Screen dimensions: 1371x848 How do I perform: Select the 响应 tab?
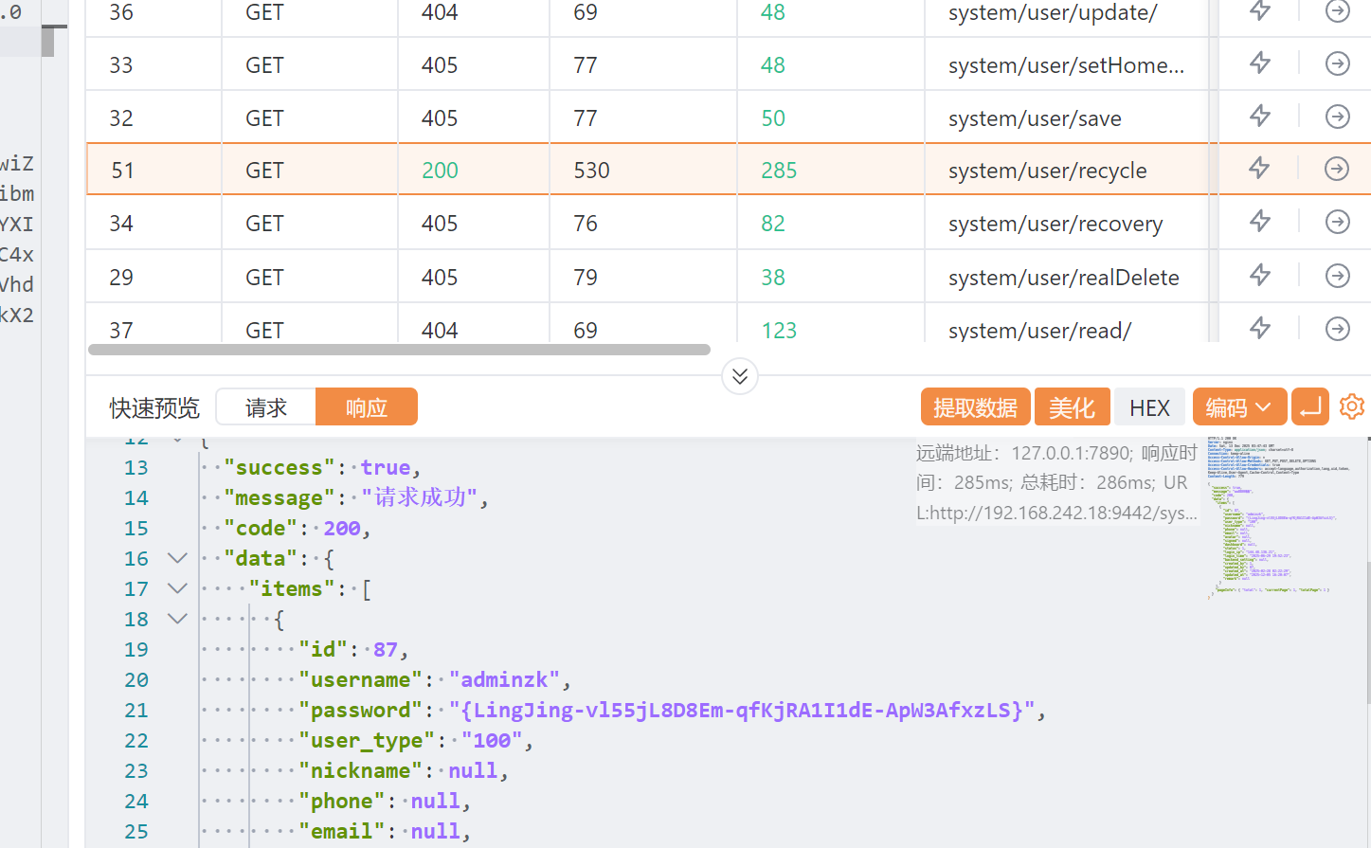366,407
